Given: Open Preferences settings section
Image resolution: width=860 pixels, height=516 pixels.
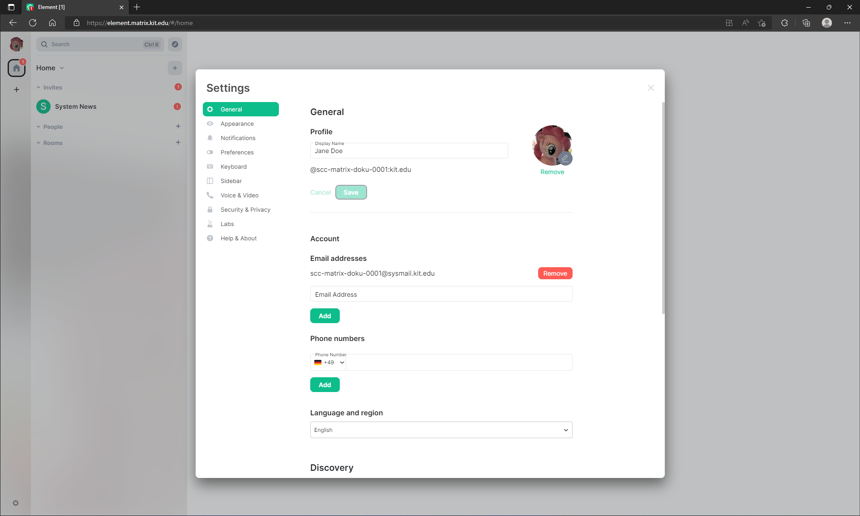Looking at the screenshot, I should tap(236, 152).
